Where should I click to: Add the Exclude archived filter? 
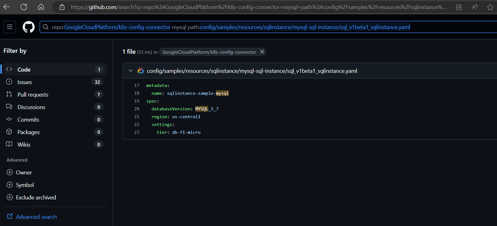(x=31, y=197)
